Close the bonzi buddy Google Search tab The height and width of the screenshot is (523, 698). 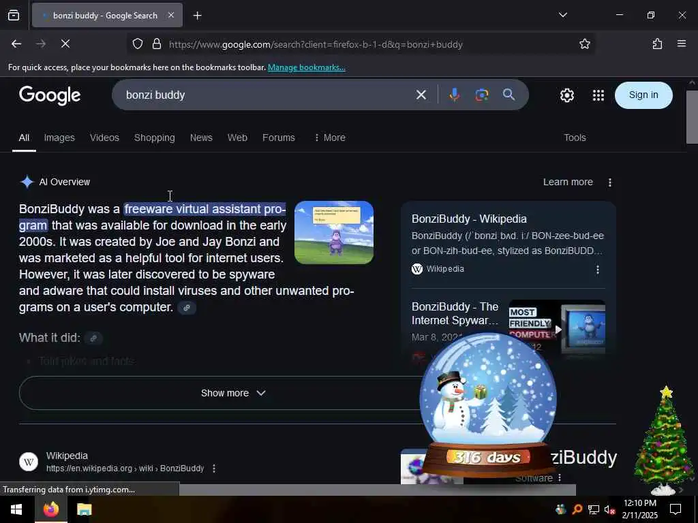tap(171, 15)
